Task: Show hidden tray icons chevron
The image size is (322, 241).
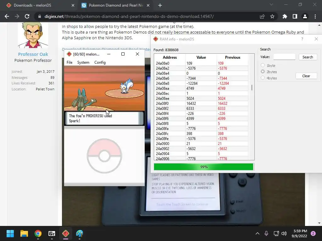Action: [257, 233]
